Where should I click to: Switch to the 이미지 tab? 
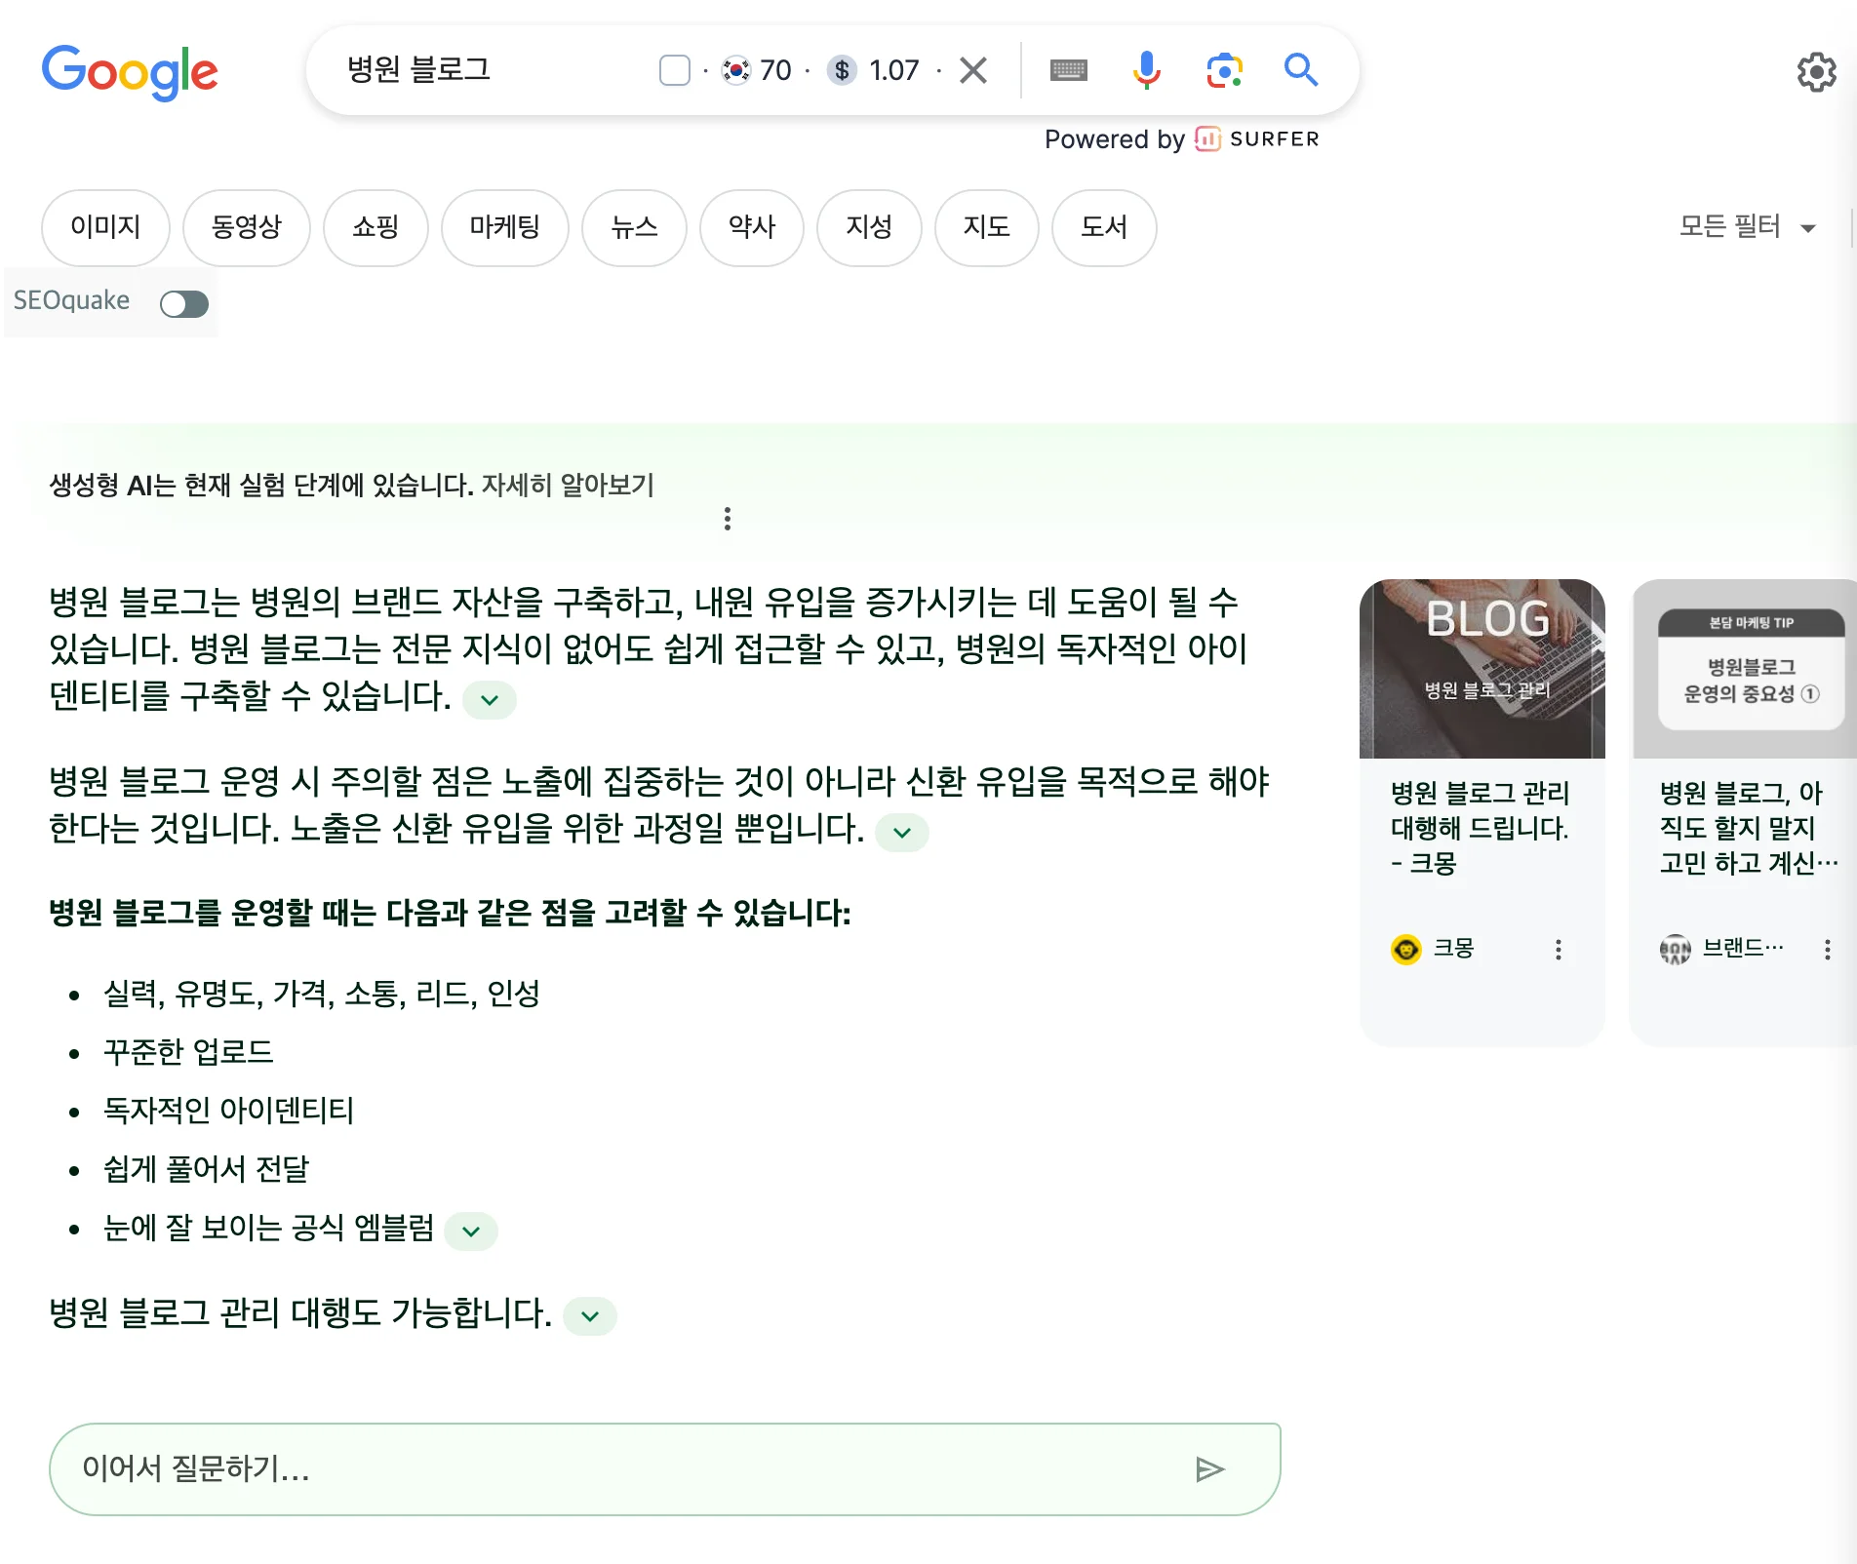click(x=104, y=227)
